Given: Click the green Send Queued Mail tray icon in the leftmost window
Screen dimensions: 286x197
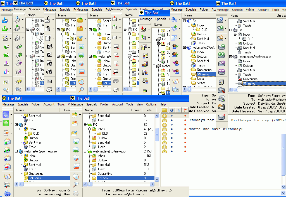Looking at the screenshot, I should 5,29.
